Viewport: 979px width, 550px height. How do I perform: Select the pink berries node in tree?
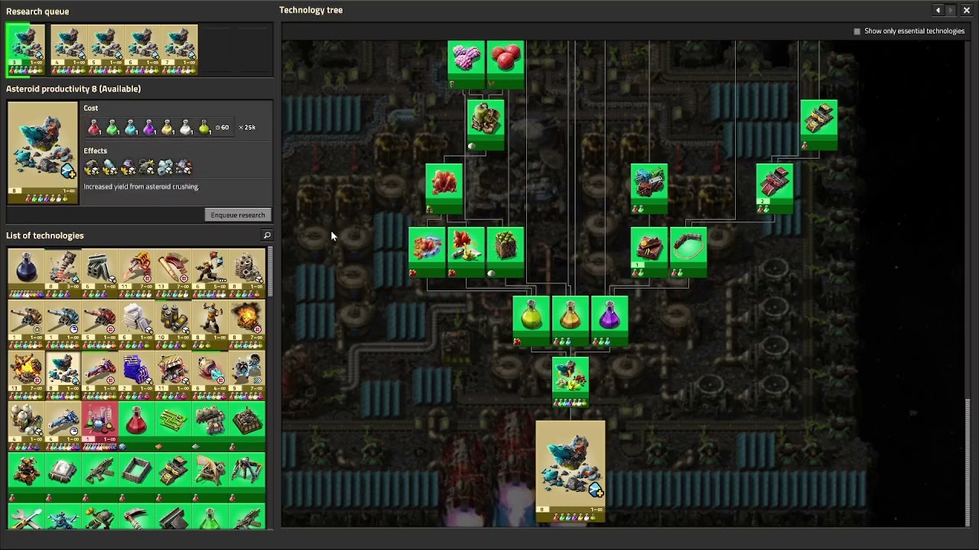(467, 65)
